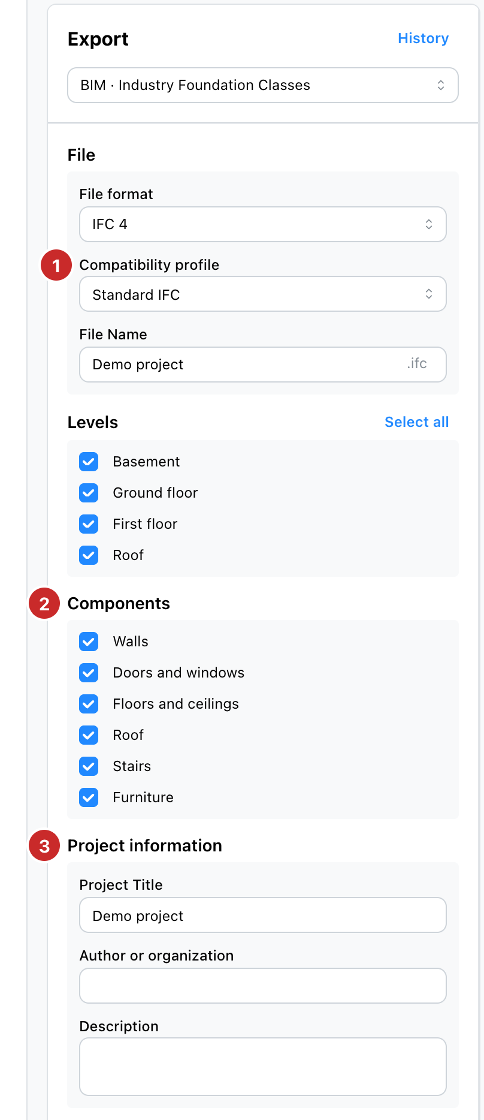Toggle the Ground floor checkbox
484x1120 pixels.
tap(89, 493)
